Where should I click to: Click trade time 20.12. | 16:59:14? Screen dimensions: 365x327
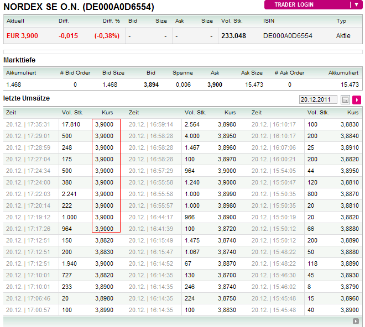(x=151, y=124)
